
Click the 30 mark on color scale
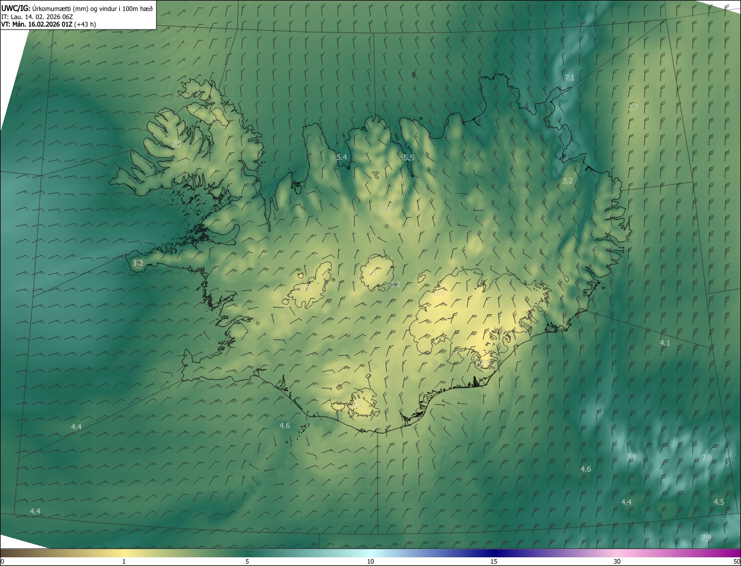click(x=617, y=561)
